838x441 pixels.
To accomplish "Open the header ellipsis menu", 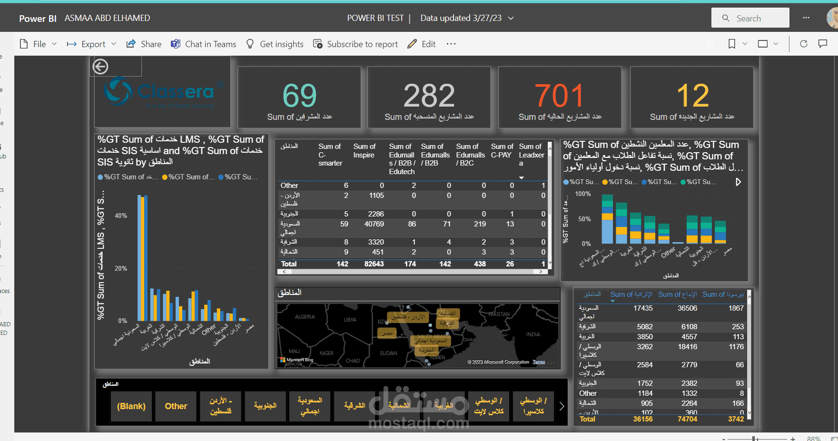I will coord(806,18).
